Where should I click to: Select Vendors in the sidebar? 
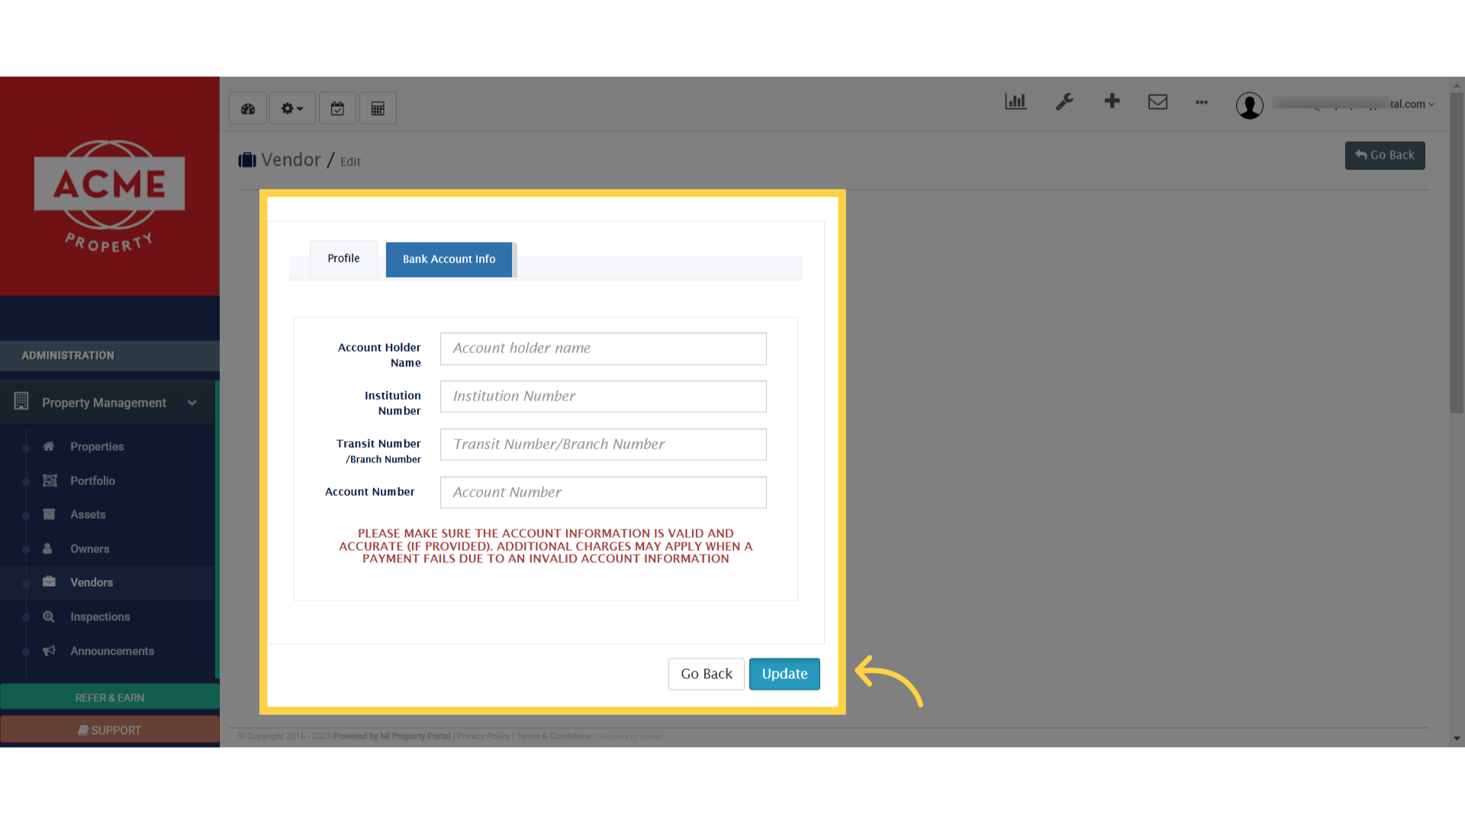tap(92, 582)
